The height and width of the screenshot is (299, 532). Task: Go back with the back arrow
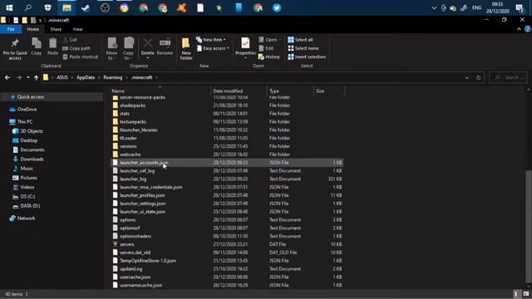pos(7,77)
